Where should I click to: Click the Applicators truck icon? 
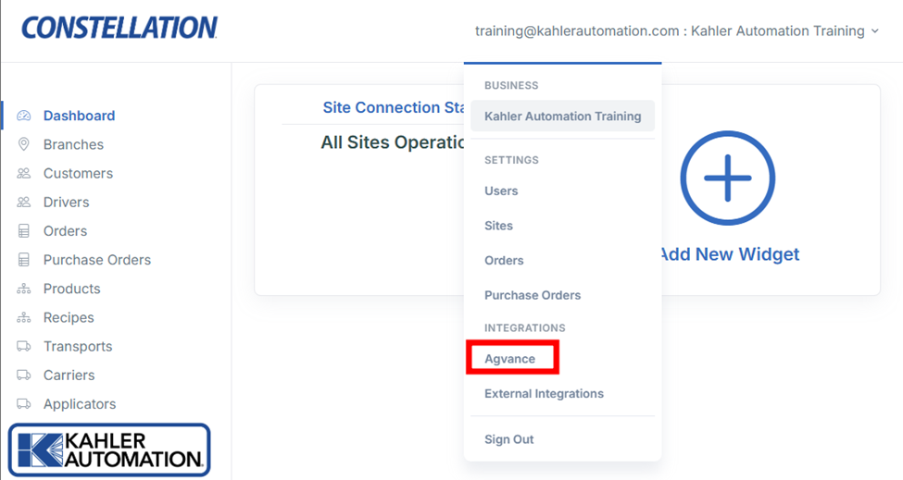(24, 404)
